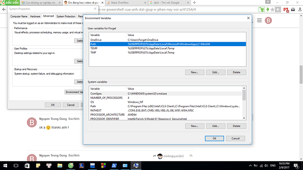
Task: Click New under User variables
Action: click(195, 72)
